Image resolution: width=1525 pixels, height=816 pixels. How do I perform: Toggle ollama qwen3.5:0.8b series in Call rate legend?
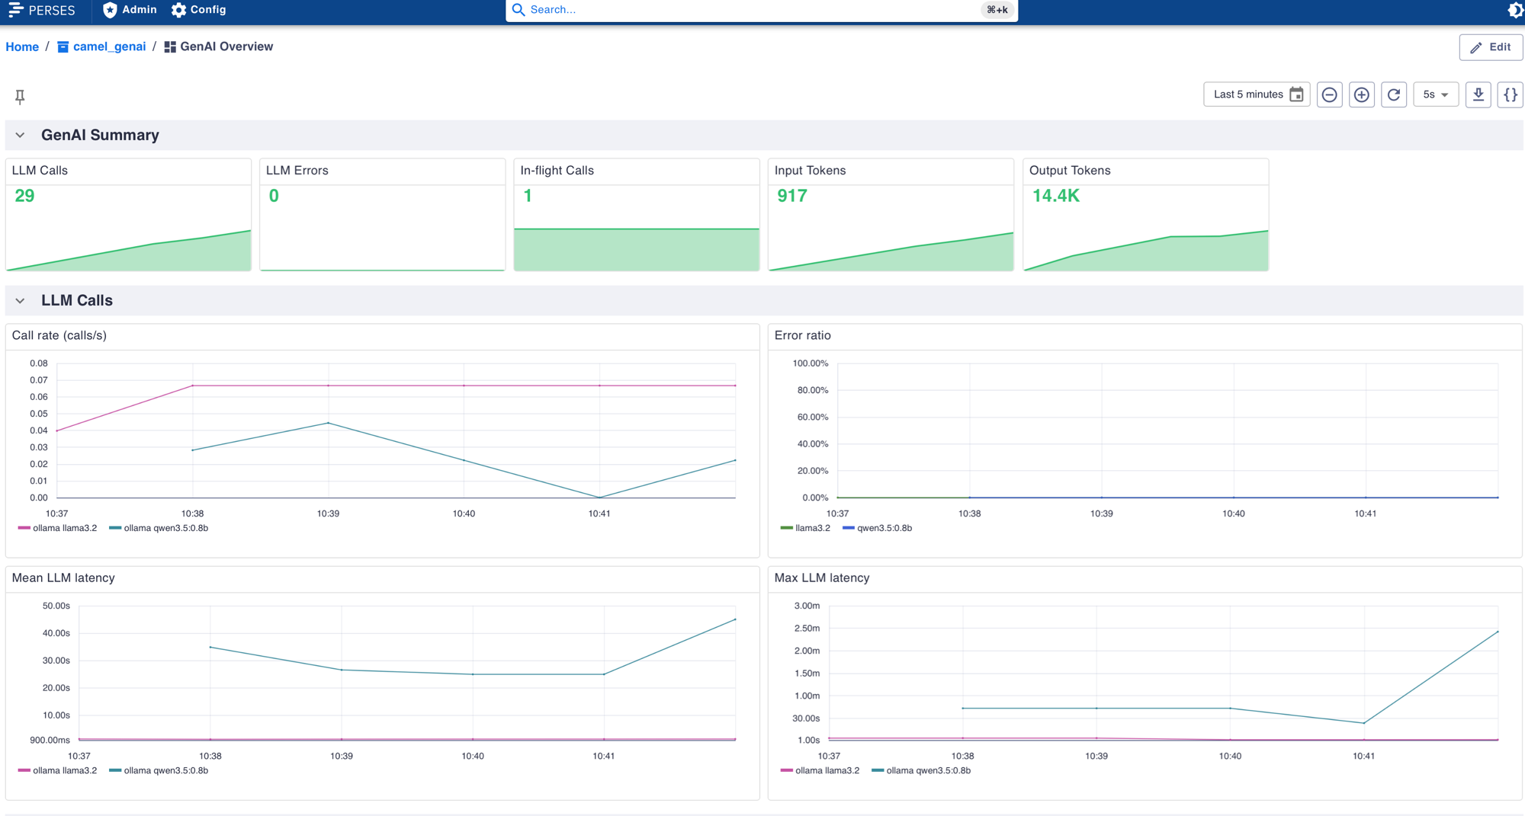point(159,528)
